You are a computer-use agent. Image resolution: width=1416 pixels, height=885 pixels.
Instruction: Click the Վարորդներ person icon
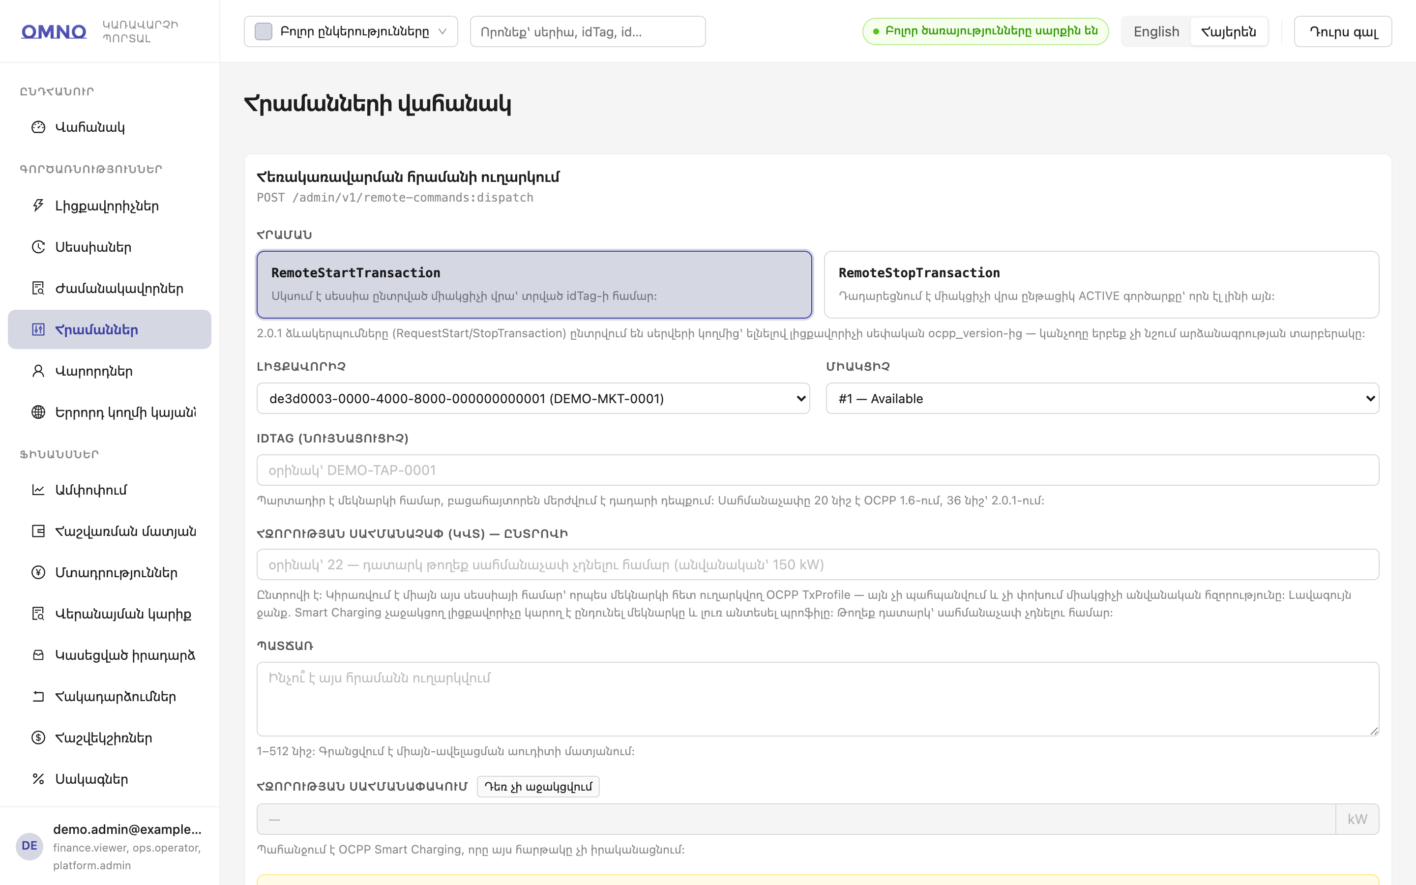tap(38, 371)
